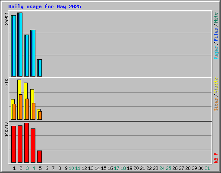This screenshot has height=173, width=221.
Task: Click the 'Visits' legend label
Action: tap(216, 85)
